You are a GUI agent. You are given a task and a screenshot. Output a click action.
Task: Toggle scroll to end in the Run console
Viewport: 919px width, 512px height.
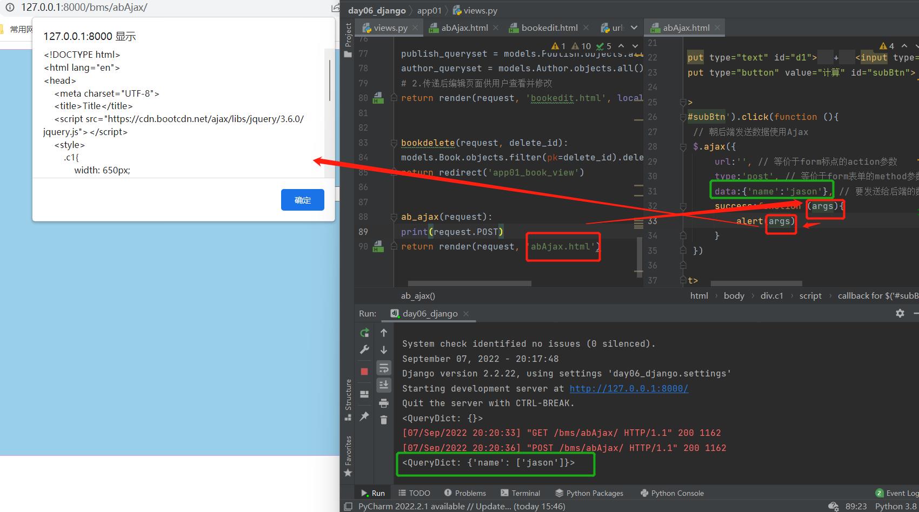[x=384, y=385]
